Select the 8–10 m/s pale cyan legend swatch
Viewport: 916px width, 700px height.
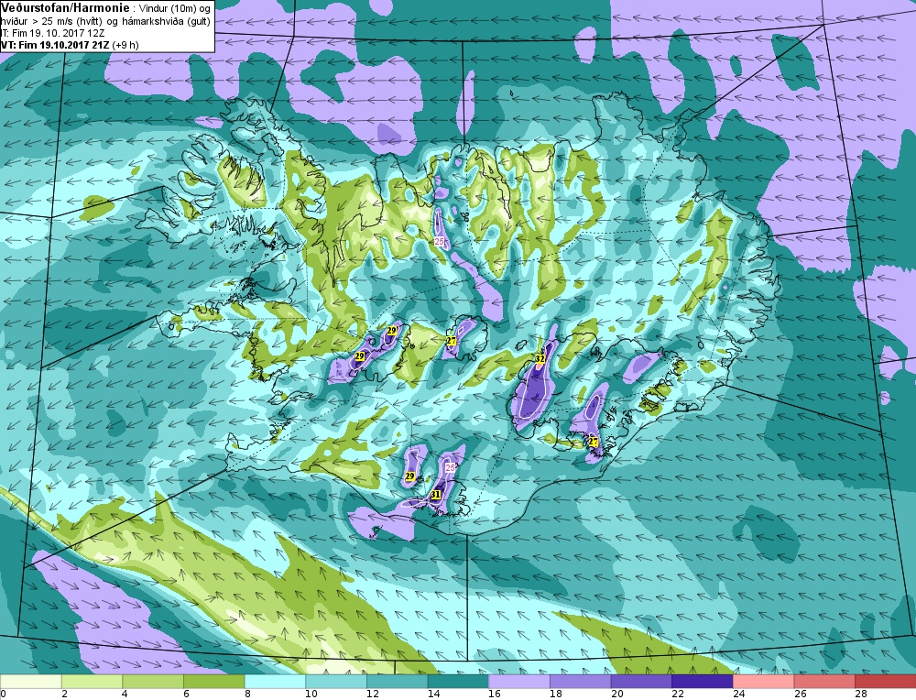[x=275, y=681]
